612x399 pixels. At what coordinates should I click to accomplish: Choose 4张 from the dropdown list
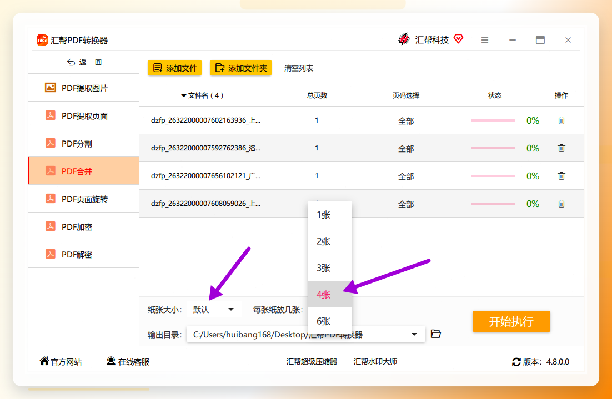tap(330, 295)
